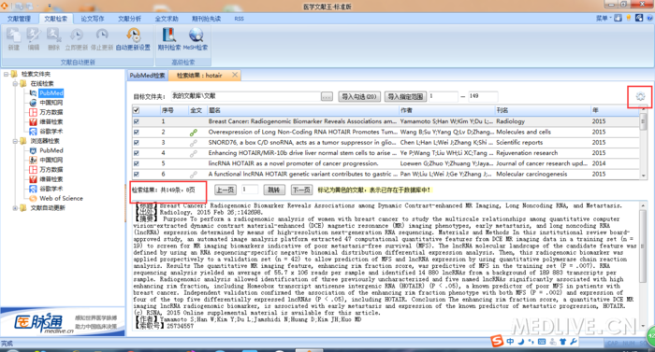Select 中国知网 under 浏览器检索 folder

[51, 161]
